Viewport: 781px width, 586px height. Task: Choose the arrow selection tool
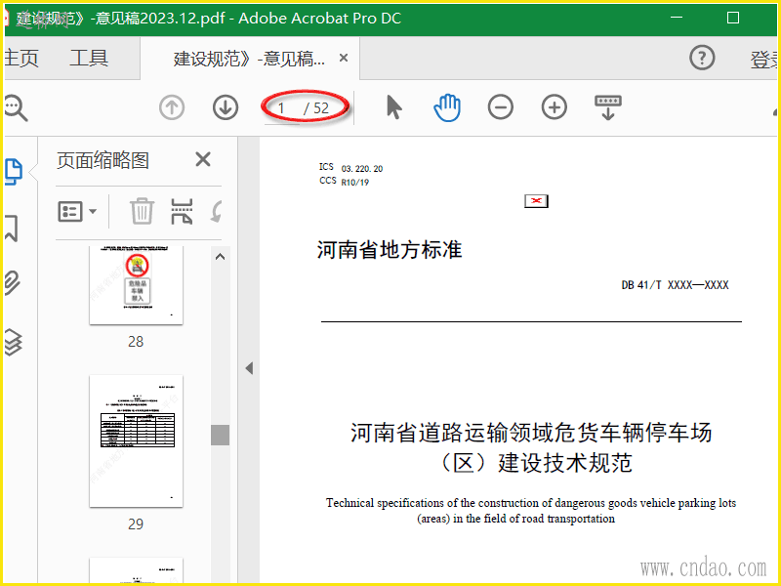point(394,107)
